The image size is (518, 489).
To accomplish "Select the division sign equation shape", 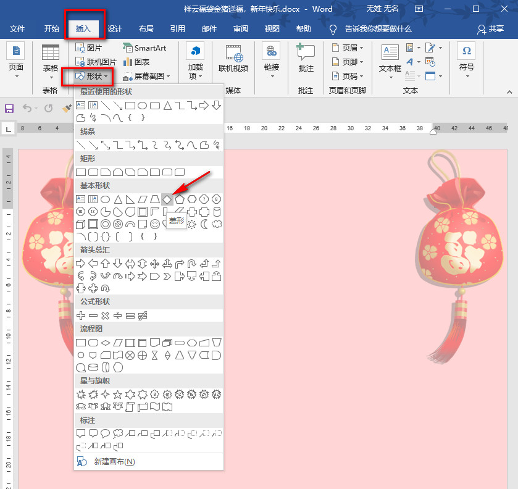I will tap(117, 316).
